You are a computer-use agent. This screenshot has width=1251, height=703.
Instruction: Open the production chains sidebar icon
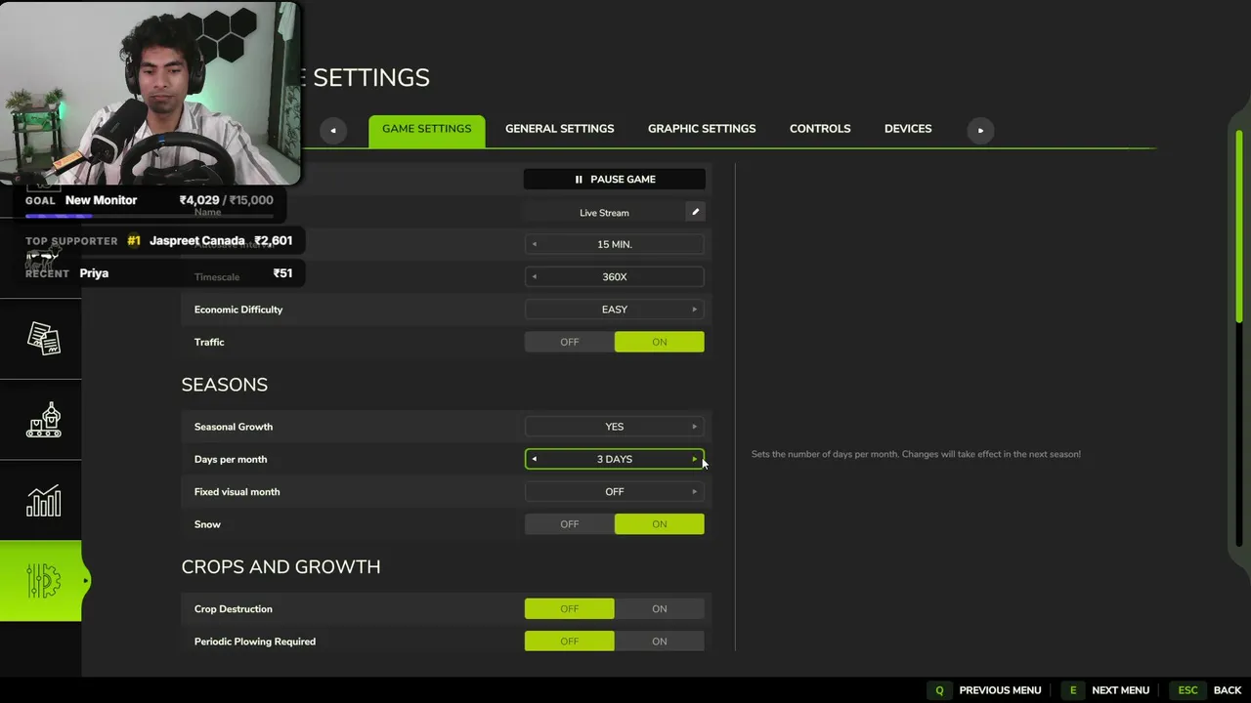(43, 420)
